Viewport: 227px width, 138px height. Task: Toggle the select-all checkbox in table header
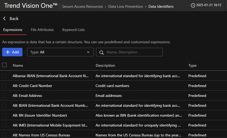pos(4,65)
